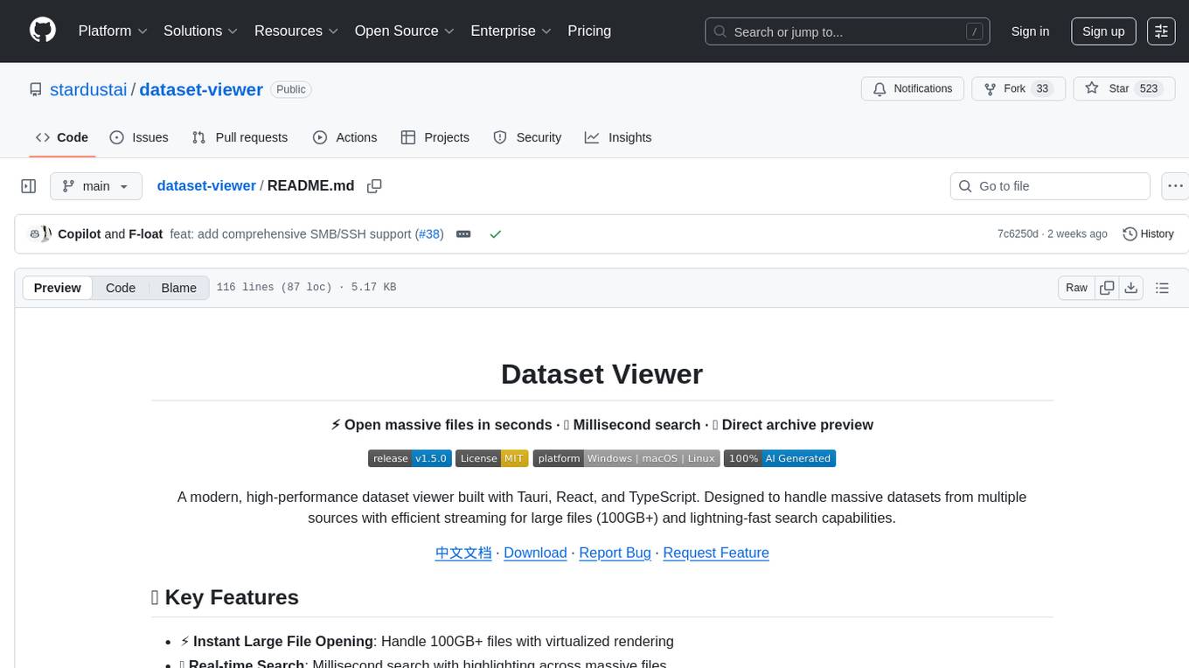Click the License MIT badge
1189x668 pixels.
pyautogui.click(x=491, y=458)
